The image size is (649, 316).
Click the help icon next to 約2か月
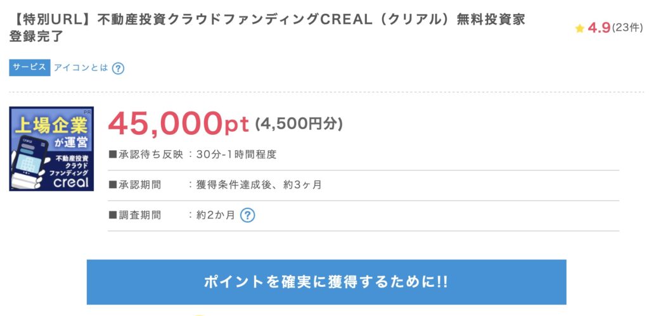click(x=248, y=215)
